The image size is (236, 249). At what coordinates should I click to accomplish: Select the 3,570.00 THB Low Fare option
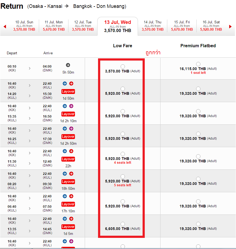(123, 67)
